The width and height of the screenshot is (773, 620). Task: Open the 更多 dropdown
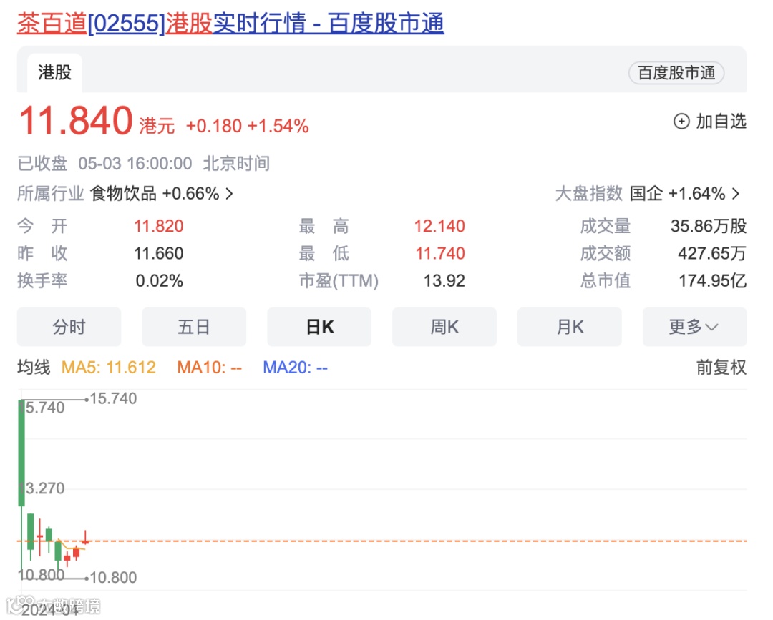click(x=694, y=327)
